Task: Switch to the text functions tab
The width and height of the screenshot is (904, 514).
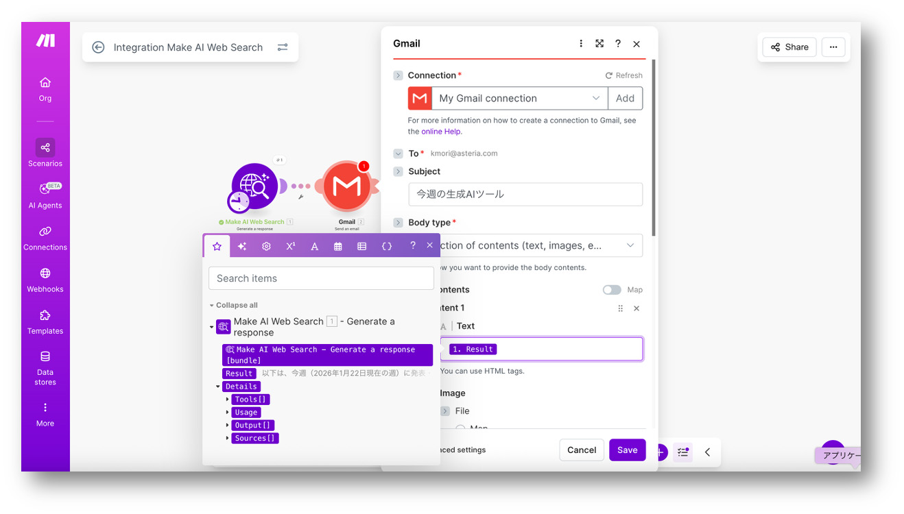Action: 314,246
